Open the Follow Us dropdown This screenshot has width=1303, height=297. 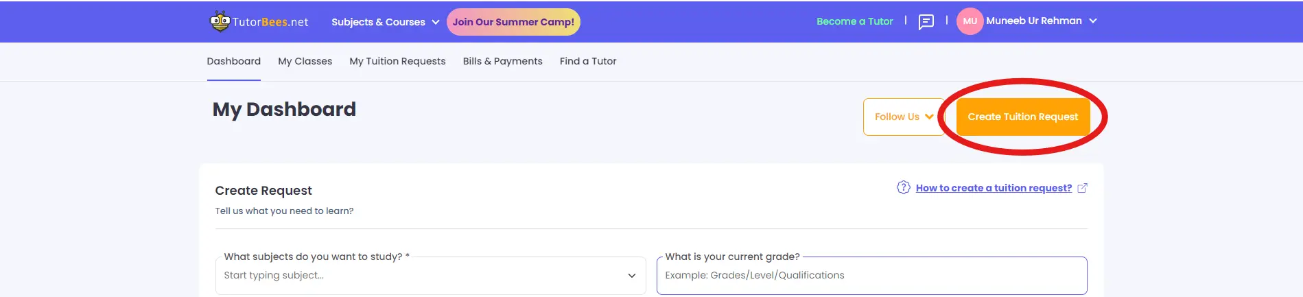coord(904,117)
